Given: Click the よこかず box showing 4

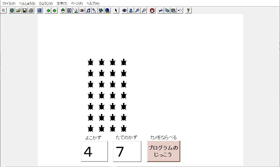Looking at the screenshot, I should pyautogui.click(x=94, y=151).
